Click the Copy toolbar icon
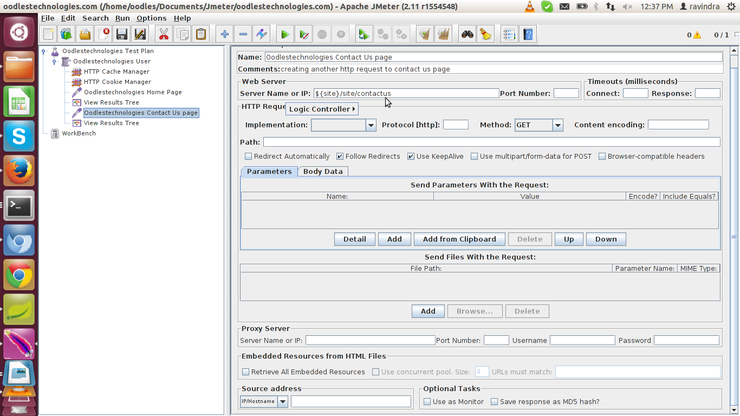 (x=183, y=35)
